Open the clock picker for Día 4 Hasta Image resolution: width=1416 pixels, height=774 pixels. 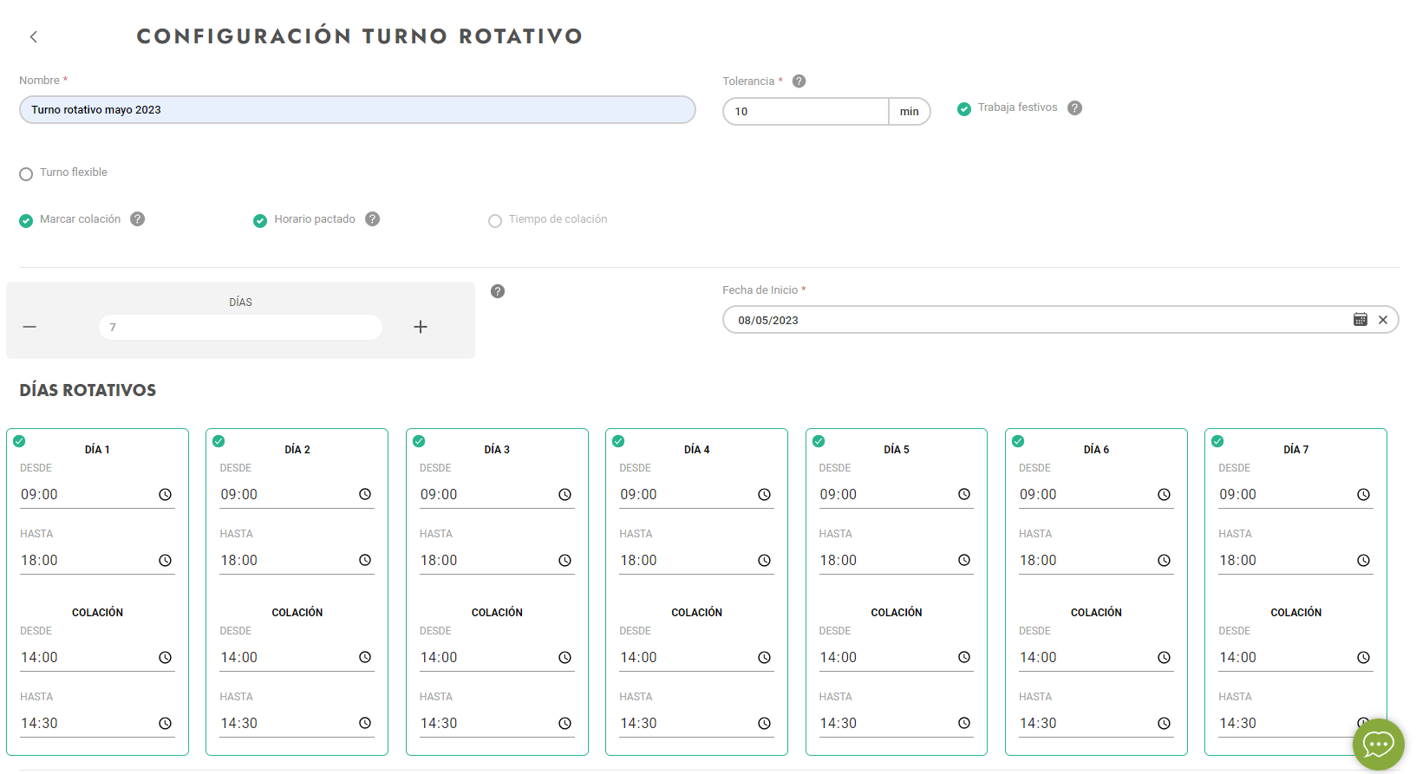pos(764,561)
